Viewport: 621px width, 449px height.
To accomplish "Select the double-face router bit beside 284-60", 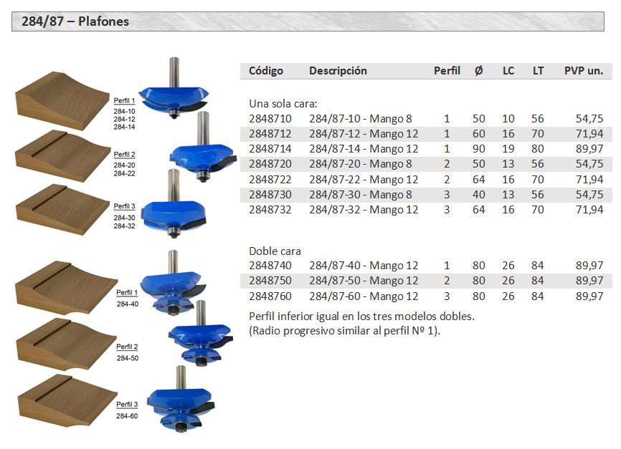I will click(x=178, y=403).
